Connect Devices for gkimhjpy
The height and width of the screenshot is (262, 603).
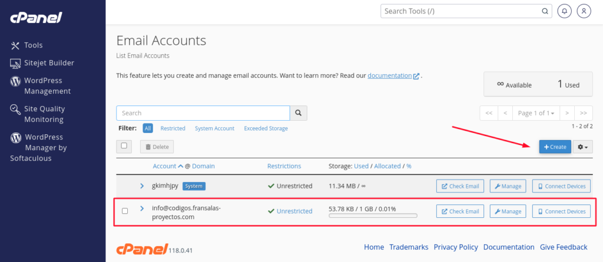pyautogui.click(x=561, y=186)
